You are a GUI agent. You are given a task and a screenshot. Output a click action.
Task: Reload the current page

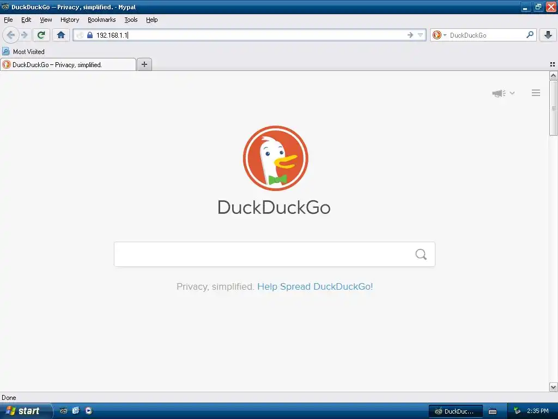[x=41, y=35]
